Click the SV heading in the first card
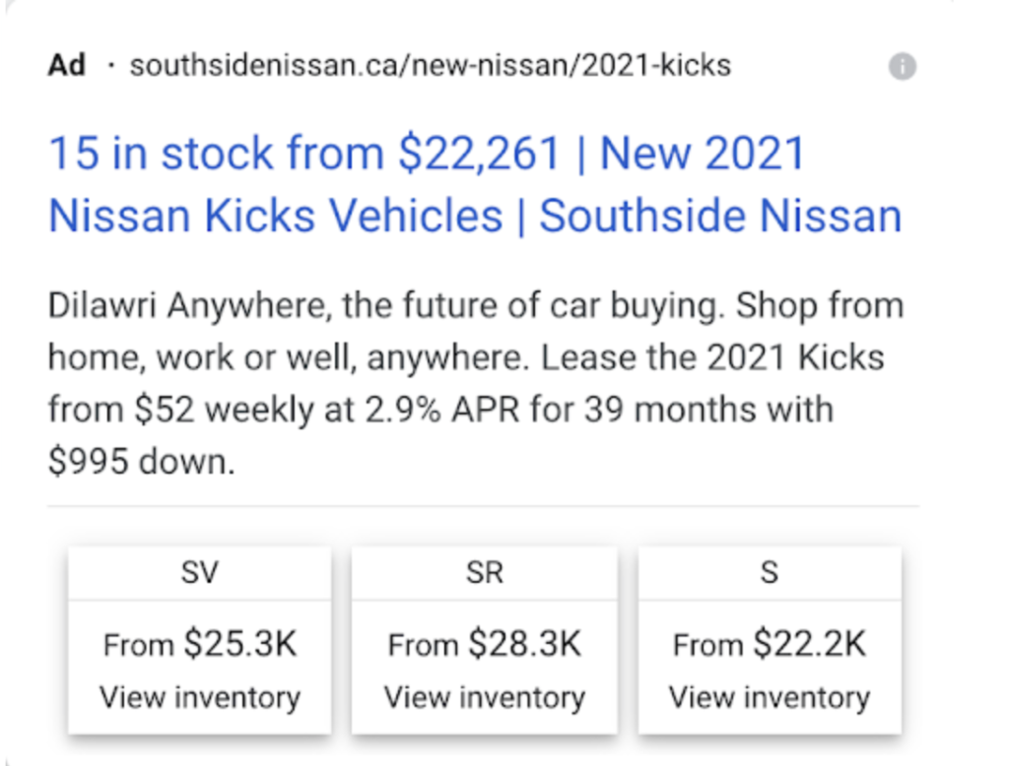 pos(199,572)
